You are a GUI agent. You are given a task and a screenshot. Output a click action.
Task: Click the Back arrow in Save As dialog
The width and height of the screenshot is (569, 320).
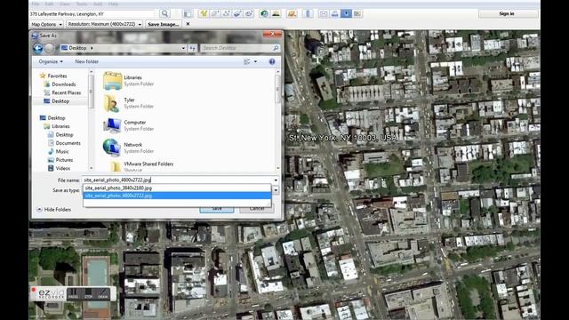[x=37, y=48]
